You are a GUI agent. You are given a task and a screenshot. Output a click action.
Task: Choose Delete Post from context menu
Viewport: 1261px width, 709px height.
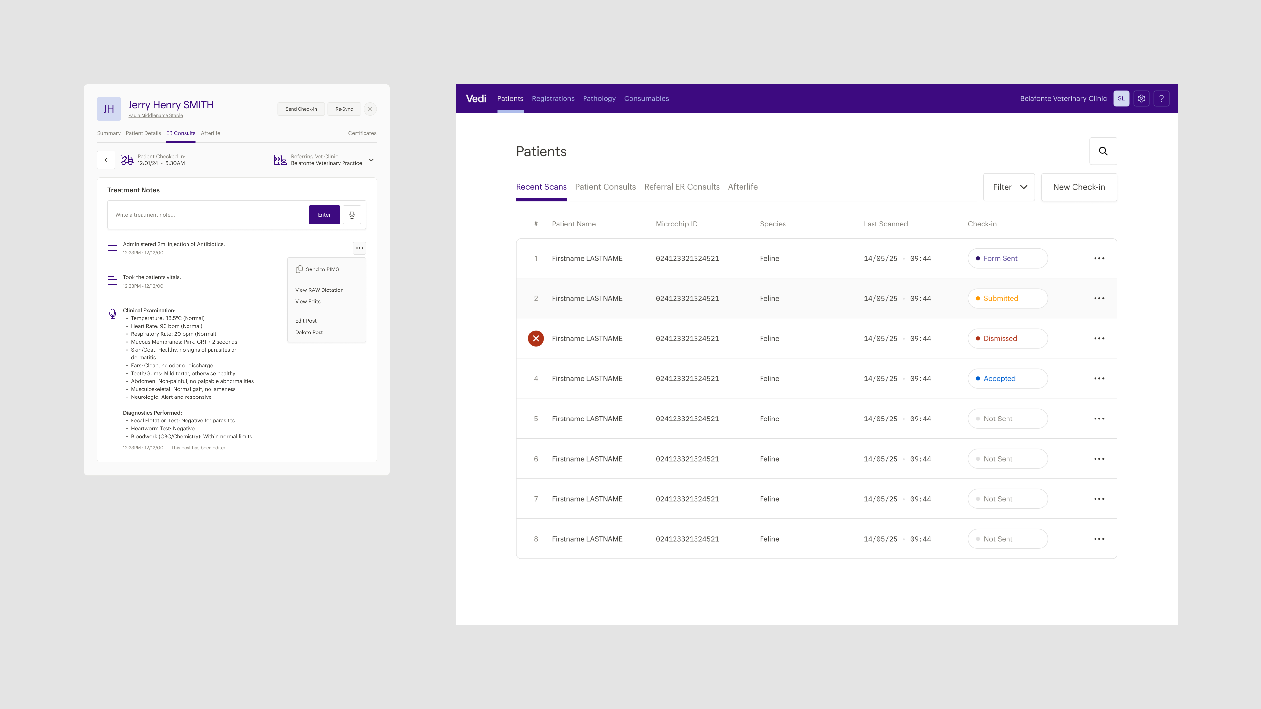[309, 332]
